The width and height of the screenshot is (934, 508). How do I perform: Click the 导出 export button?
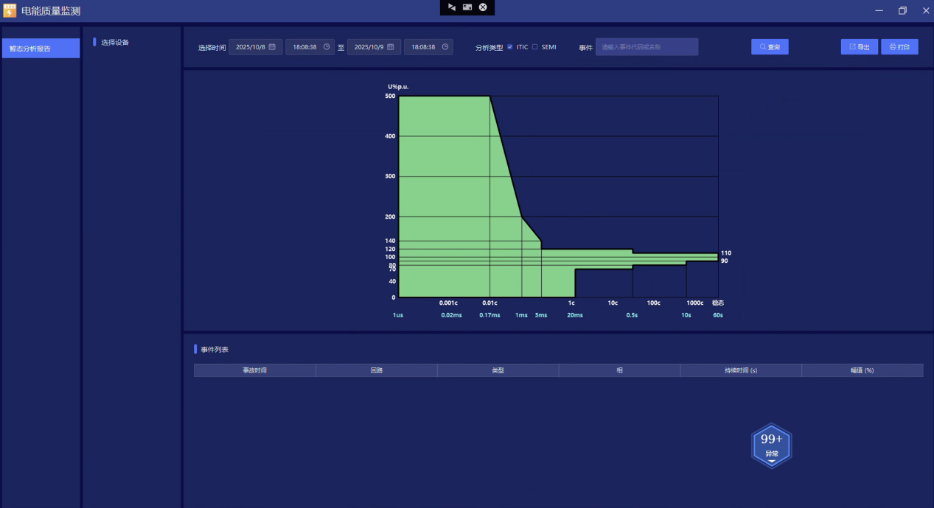[x=859, y=47]
